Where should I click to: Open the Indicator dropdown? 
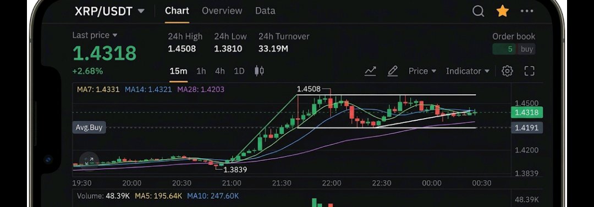(468, 71)
